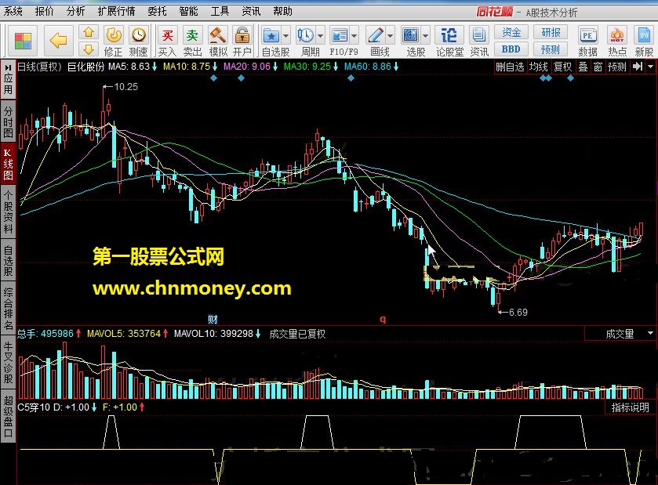658x485 pixels.
Task: Click the colorful home grid icon
Action: tap(23, 41)
